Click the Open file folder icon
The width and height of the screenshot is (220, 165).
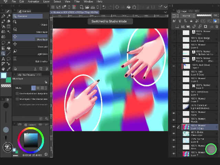click(x=87, y=7)
